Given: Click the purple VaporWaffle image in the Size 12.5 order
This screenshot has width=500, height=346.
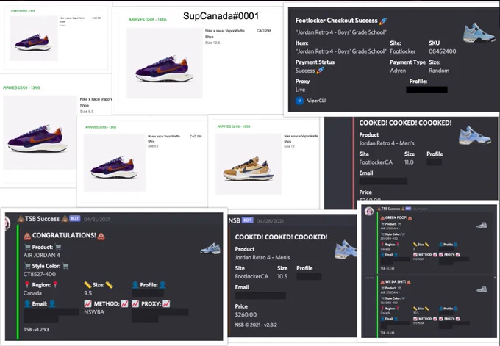Looking at the screenshot, I should [x=165, y=63].
